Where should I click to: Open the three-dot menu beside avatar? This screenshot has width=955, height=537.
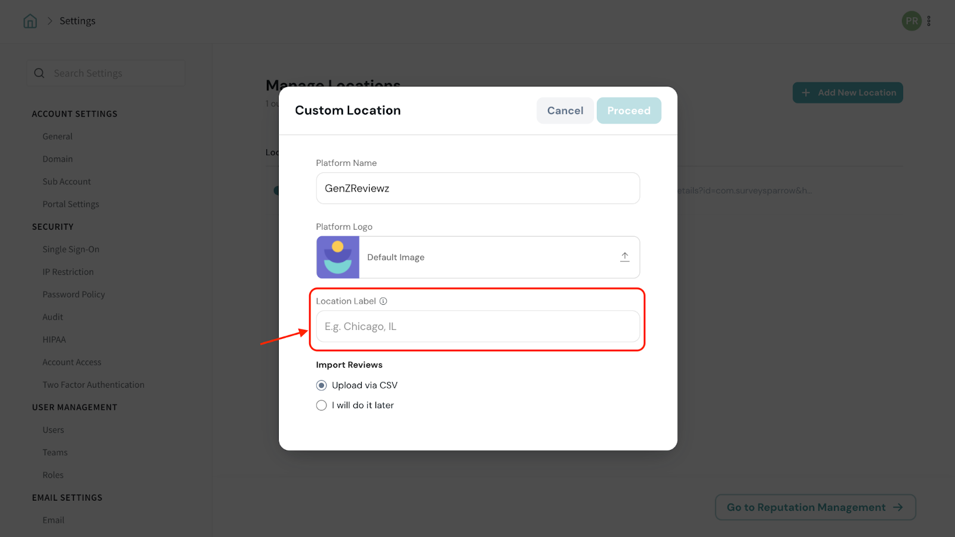pos(929,21)
